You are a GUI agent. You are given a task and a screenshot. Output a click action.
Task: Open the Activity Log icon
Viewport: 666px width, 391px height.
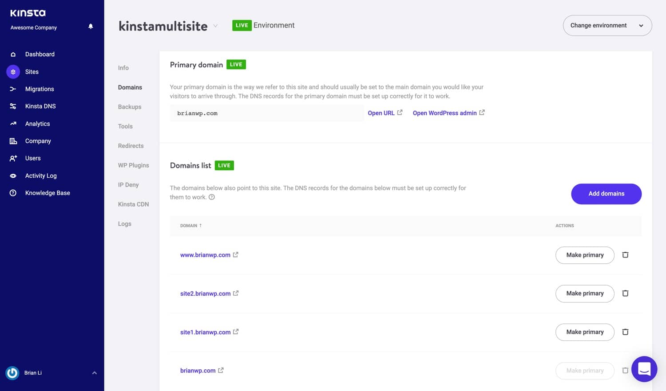(13, 176)
